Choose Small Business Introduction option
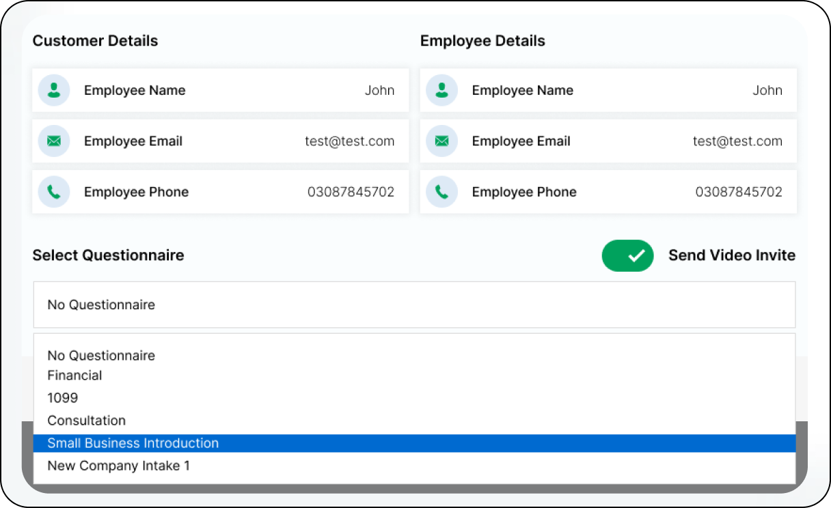This screenshot has height=508, width=831. (133, 443)
